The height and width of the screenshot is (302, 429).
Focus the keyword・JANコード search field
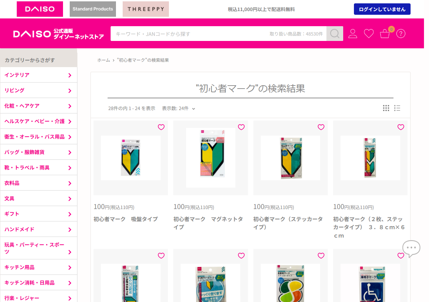point(219,34)
